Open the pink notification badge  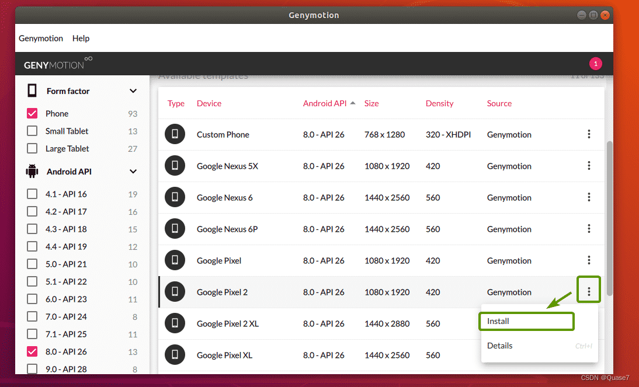[596, 64]
